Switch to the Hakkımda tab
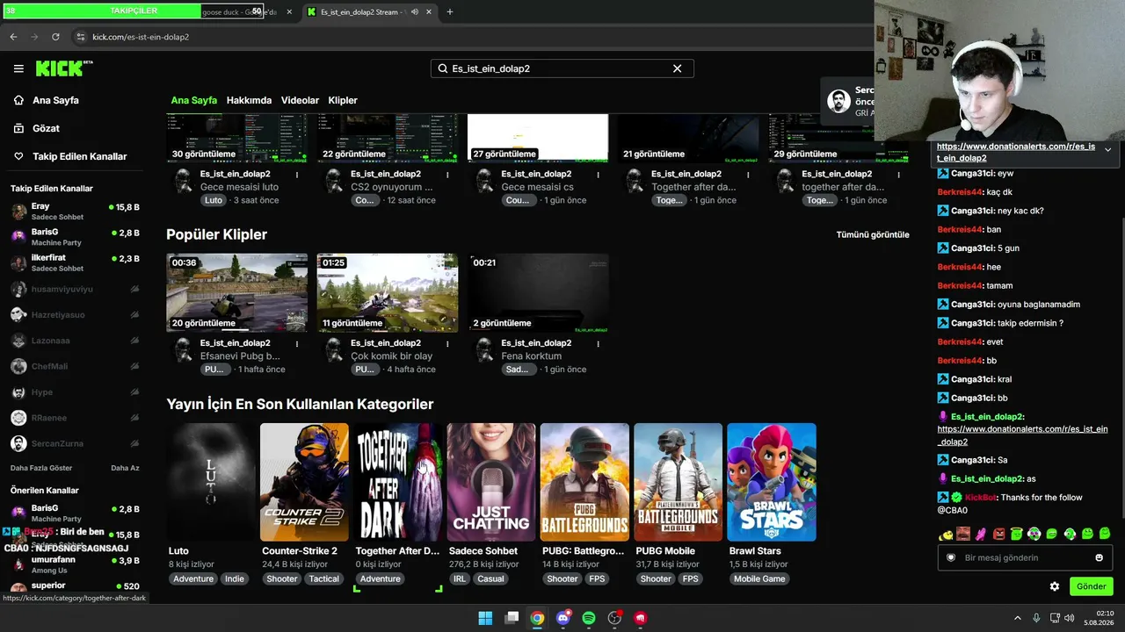 (249, 100)
